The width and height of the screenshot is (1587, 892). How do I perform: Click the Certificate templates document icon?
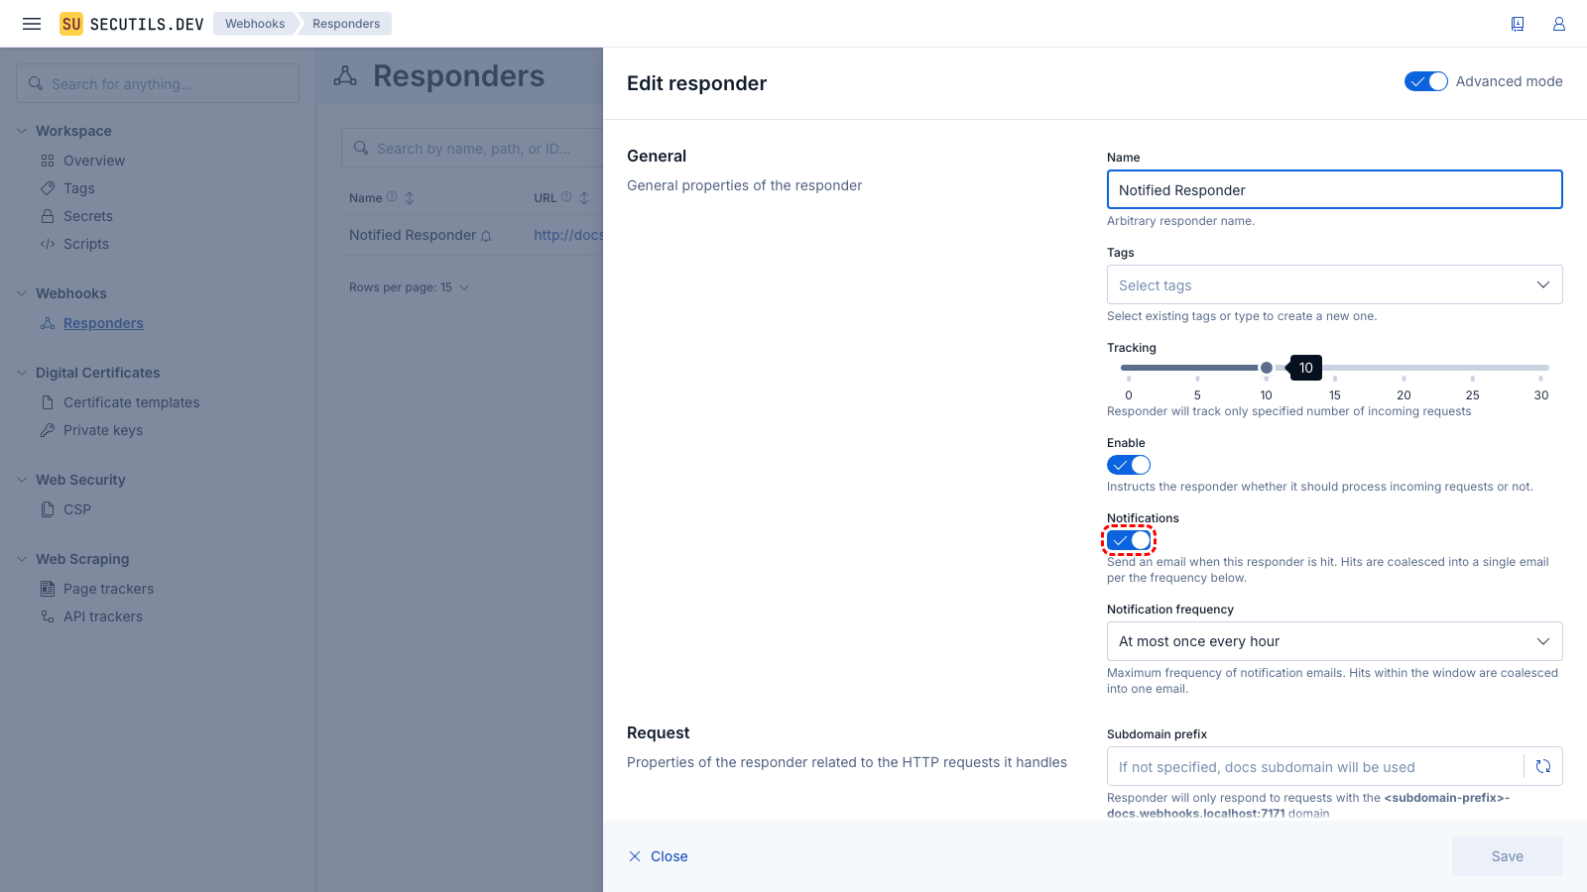(48, 402)
